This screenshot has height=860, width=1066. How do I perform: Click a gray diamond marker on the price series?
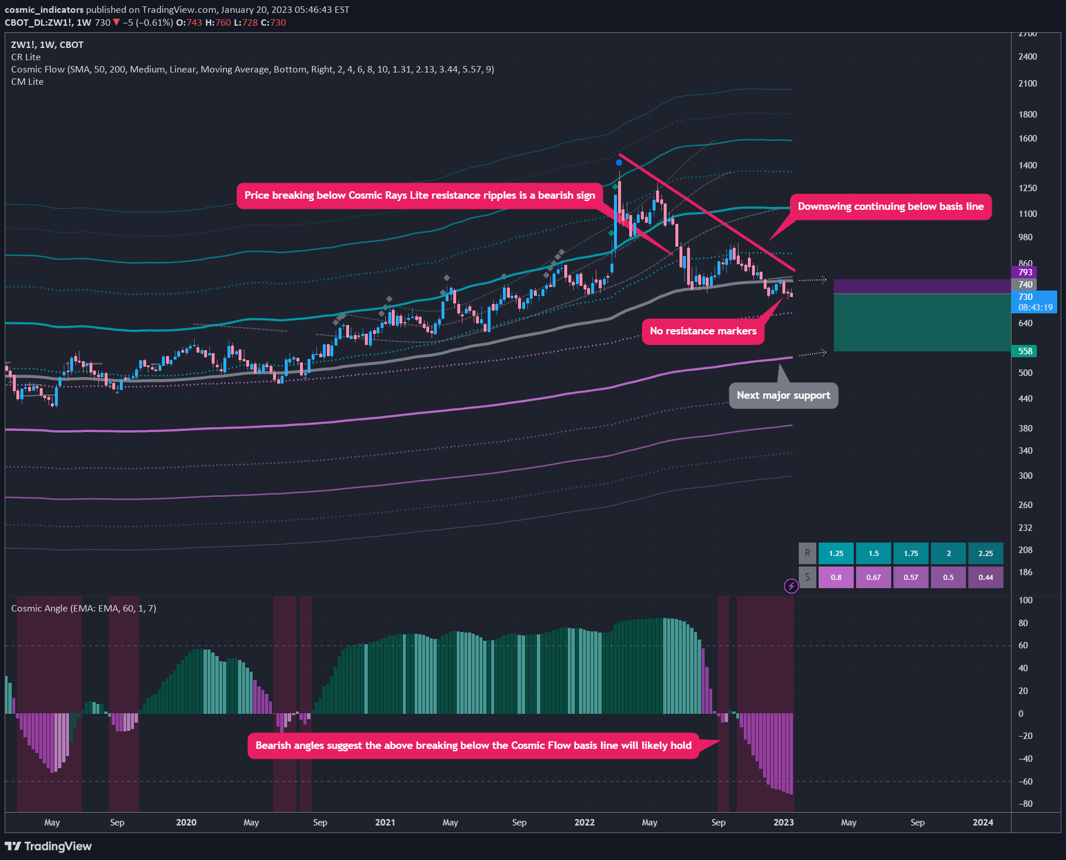click(446, 279)
